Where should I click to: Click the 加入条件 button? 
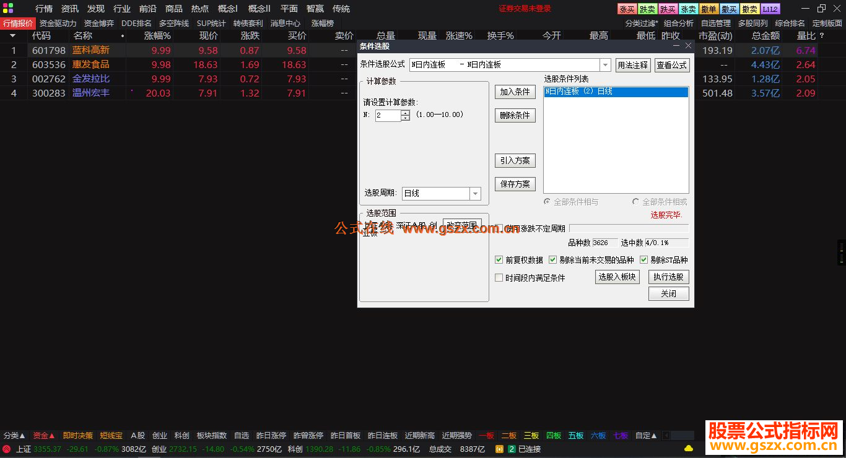pyautogui.click(x=515, y=92)
